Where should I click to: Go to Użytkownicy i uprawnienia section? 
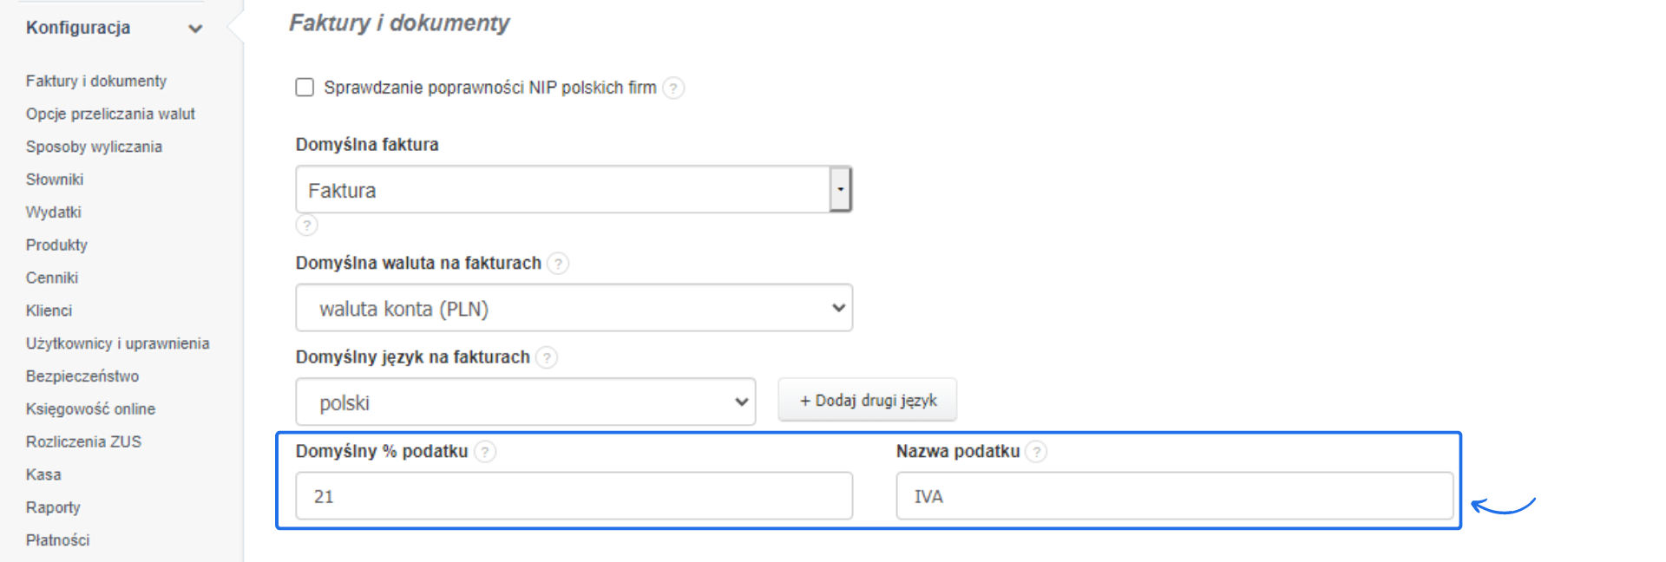117,343
